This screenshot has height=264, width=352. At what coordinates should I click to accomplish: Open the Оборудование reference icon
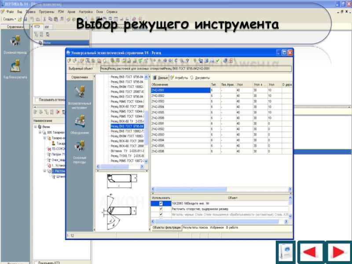[80, 121]
